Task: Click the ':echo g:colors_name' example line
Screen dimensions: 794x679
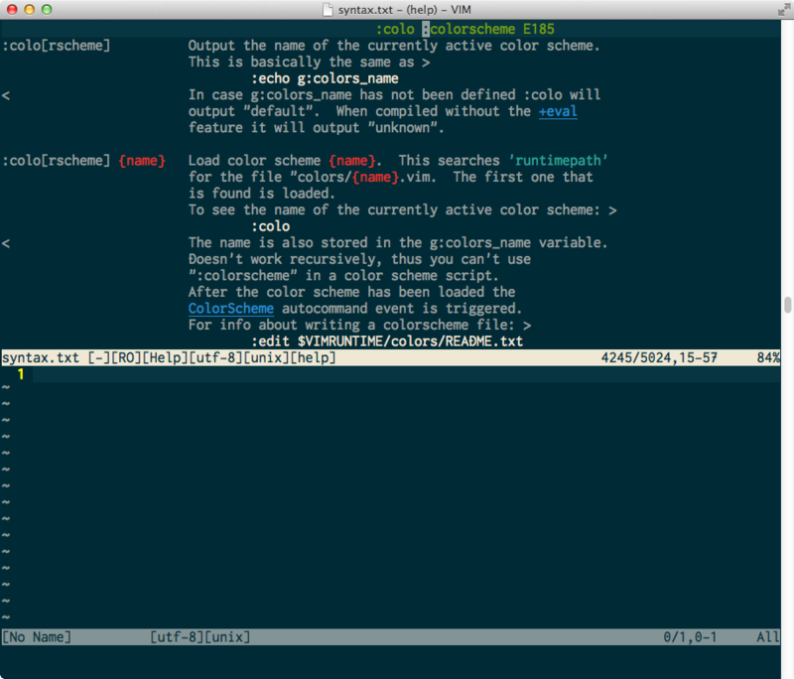Action: (325, 78)
